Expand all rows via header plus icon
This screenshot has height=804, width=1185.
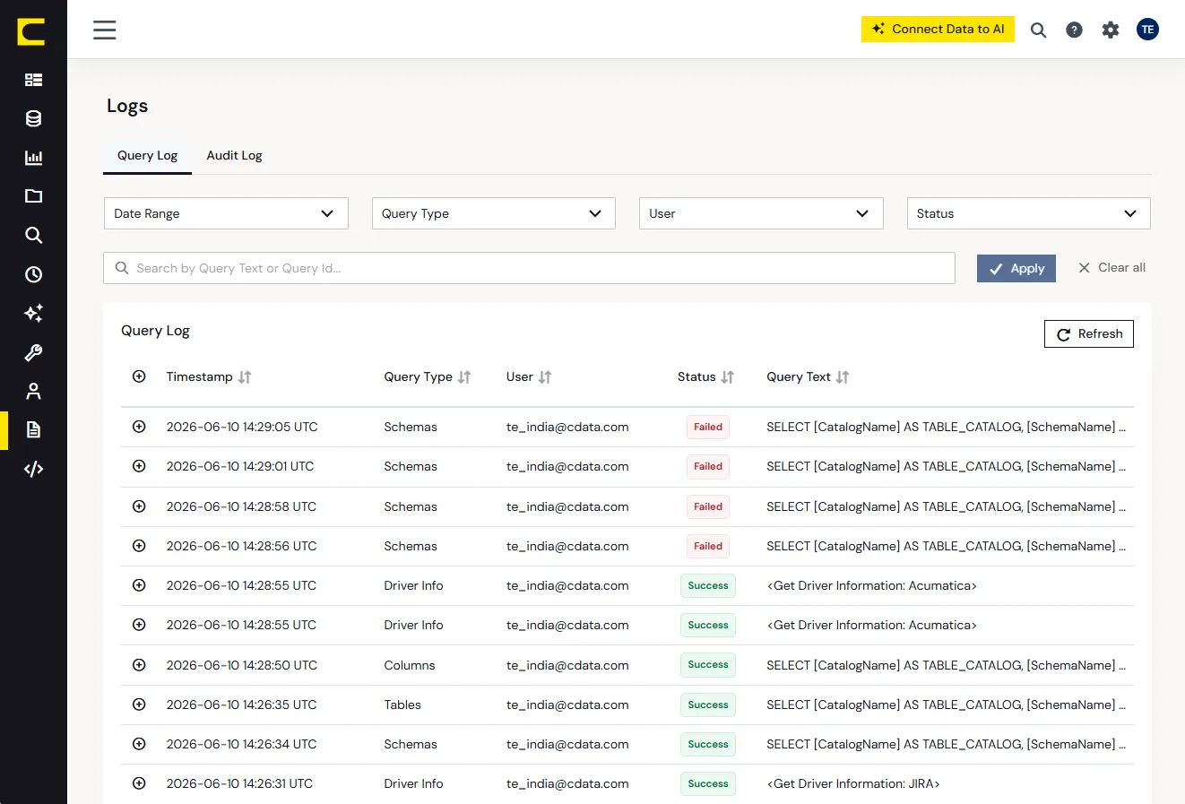click(139, 376)
